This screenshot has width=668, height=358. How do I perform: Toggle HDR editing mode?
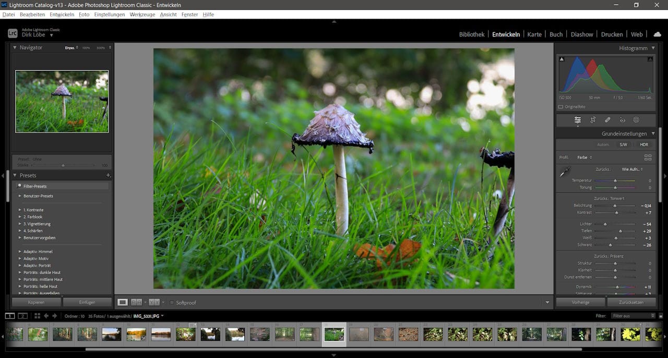pos(645,144)
